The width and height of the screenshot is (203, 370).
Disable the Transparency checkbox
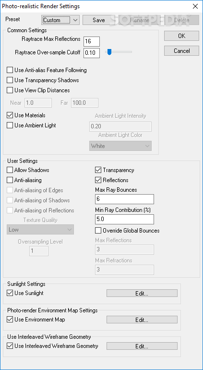click(98, 170)
